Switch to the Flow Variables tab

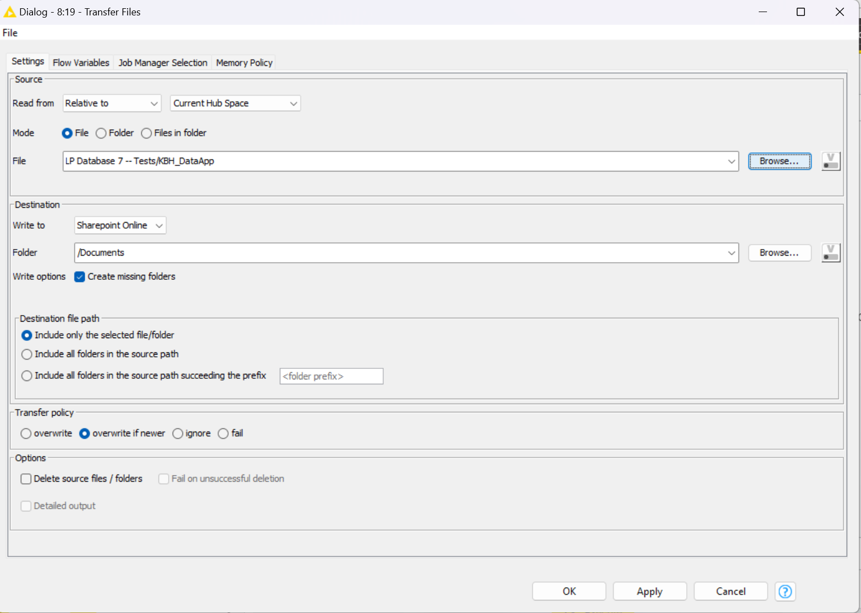point(81,63)
